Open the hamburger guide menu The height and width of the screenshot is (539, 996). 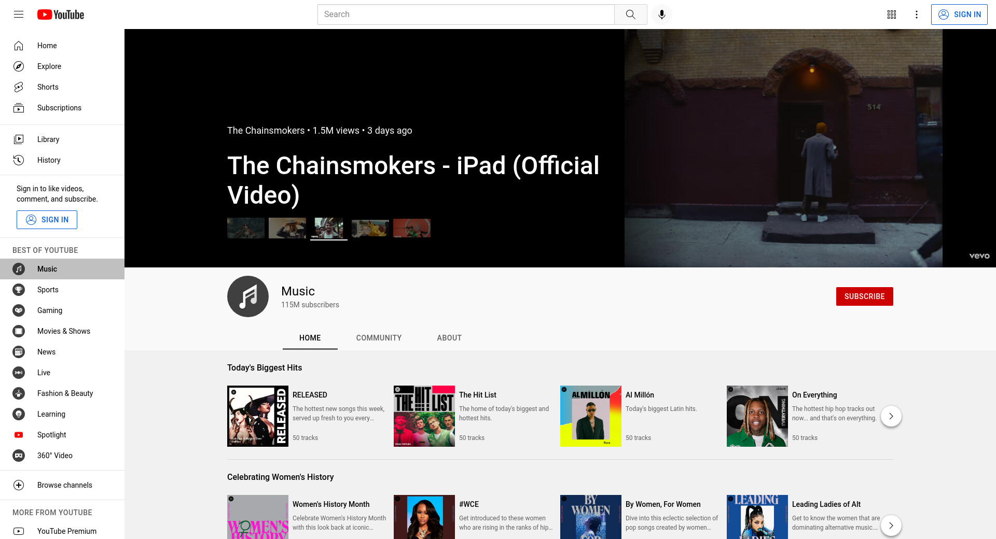[19, 15]
